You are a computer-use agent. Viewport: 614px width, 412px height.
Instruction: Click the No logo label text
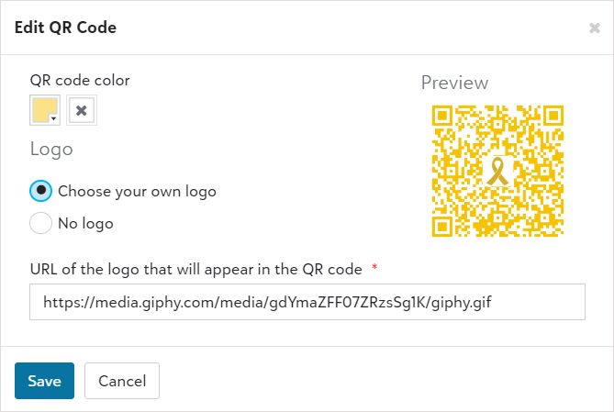(85, 223)
